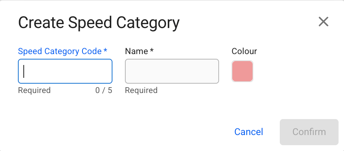Image resolution: width=344 pixels, height=151 pixels.
Task: Click Required hint under Name field
Action: [141, 90]
